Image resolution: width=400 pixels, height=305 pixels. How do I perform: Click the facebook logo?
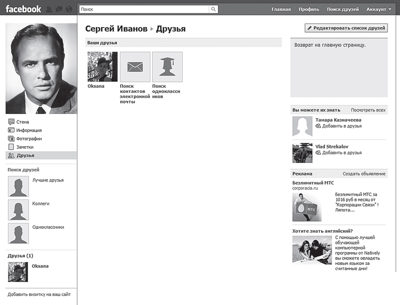coord(23,9)
